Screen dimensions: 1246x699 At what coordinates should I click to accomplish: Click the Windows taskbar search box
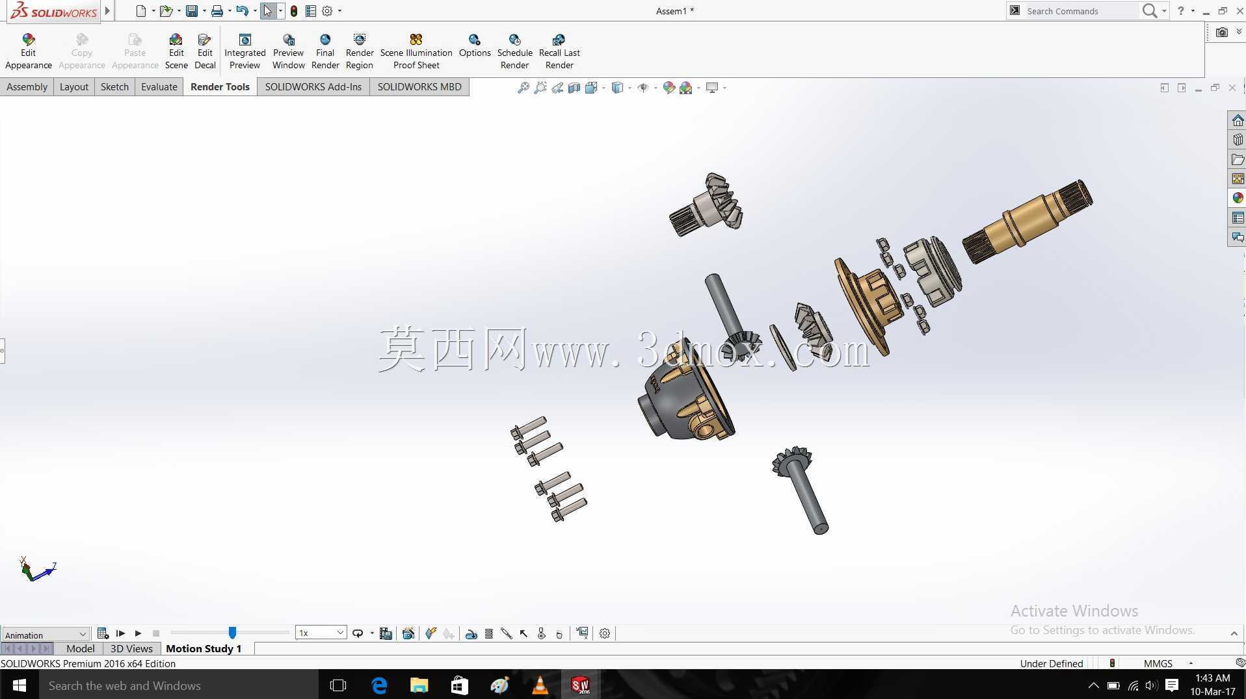point(179,685)
